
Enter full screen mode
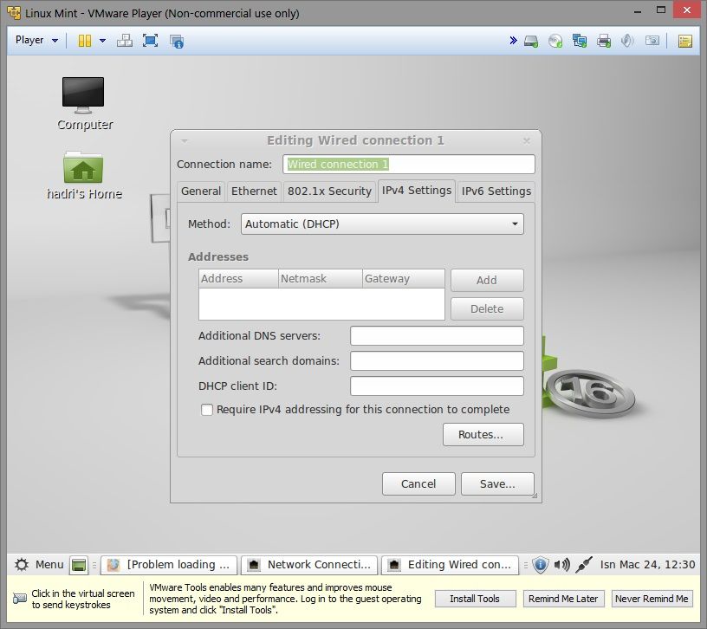[150, 41]
